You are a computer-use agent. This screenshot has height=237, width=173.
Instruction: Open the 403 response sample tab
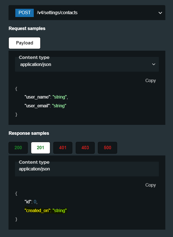(85, 148)
